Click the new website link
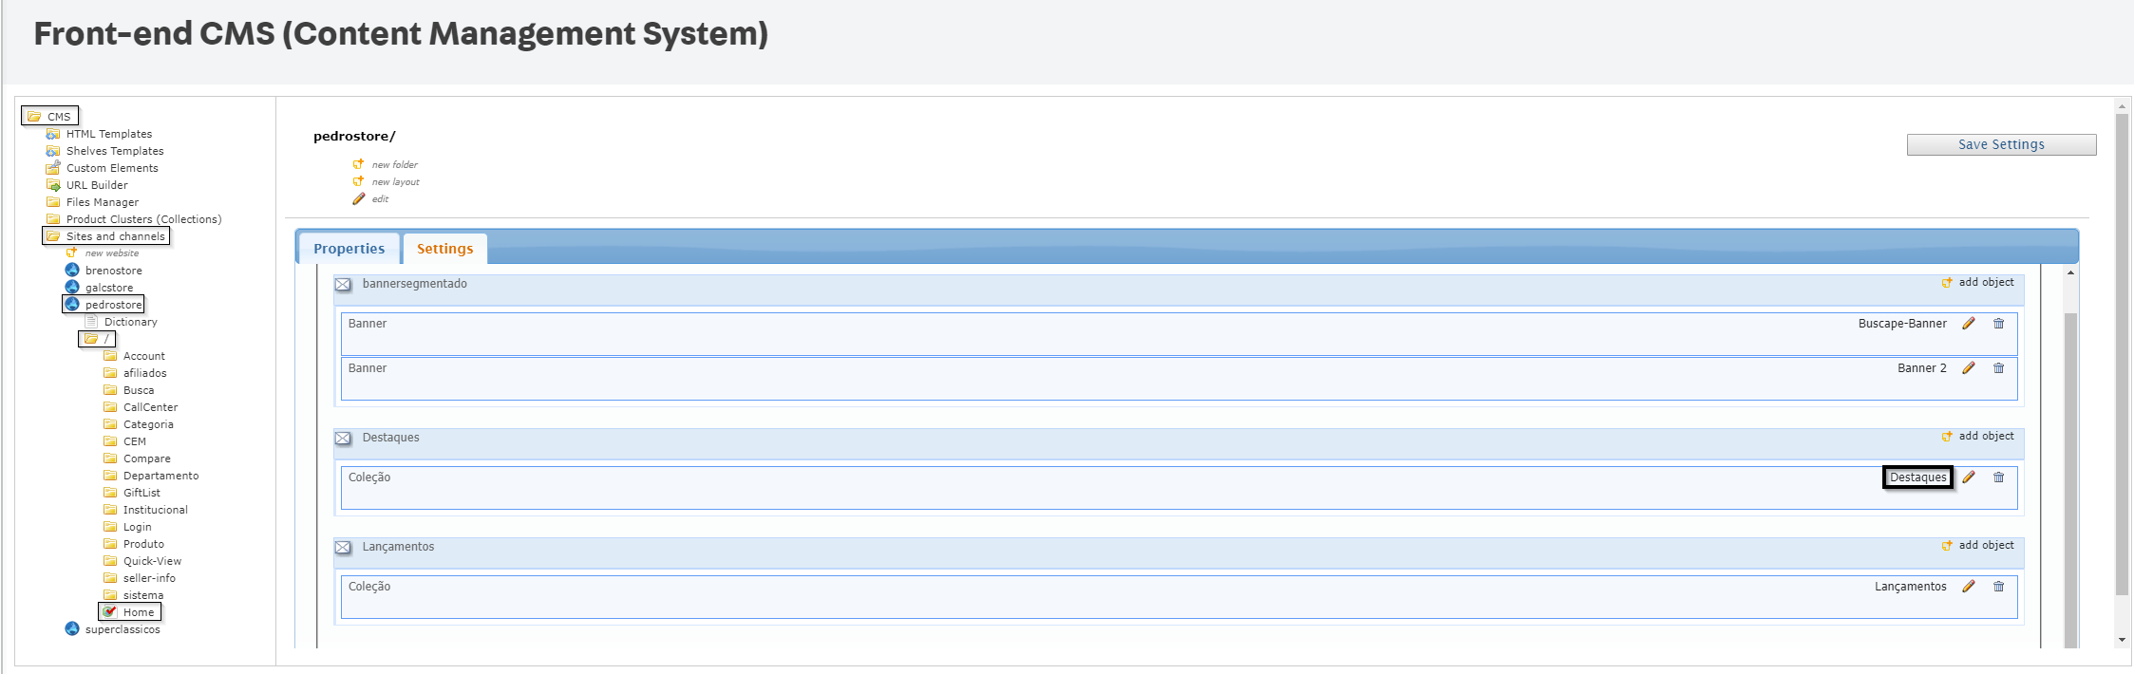 [x=111, y=253]
